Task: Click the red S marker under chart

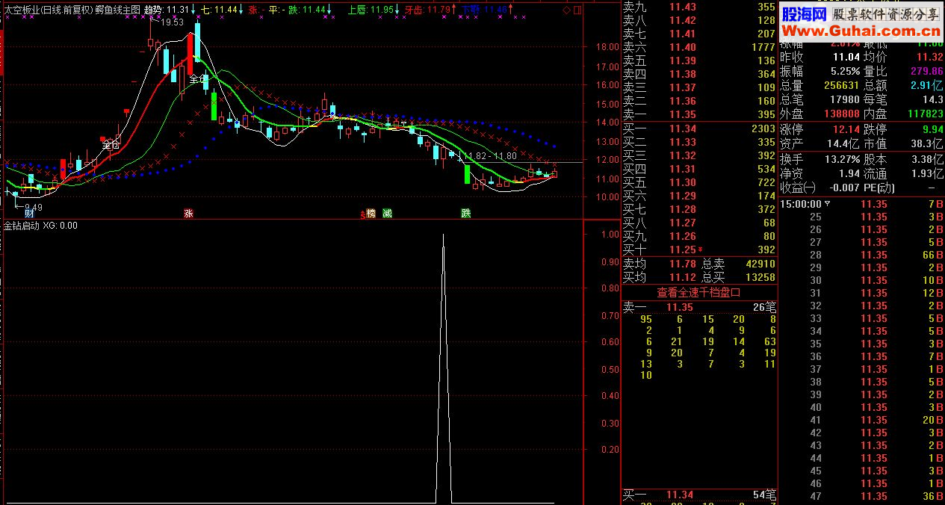Action: [363, 214]
